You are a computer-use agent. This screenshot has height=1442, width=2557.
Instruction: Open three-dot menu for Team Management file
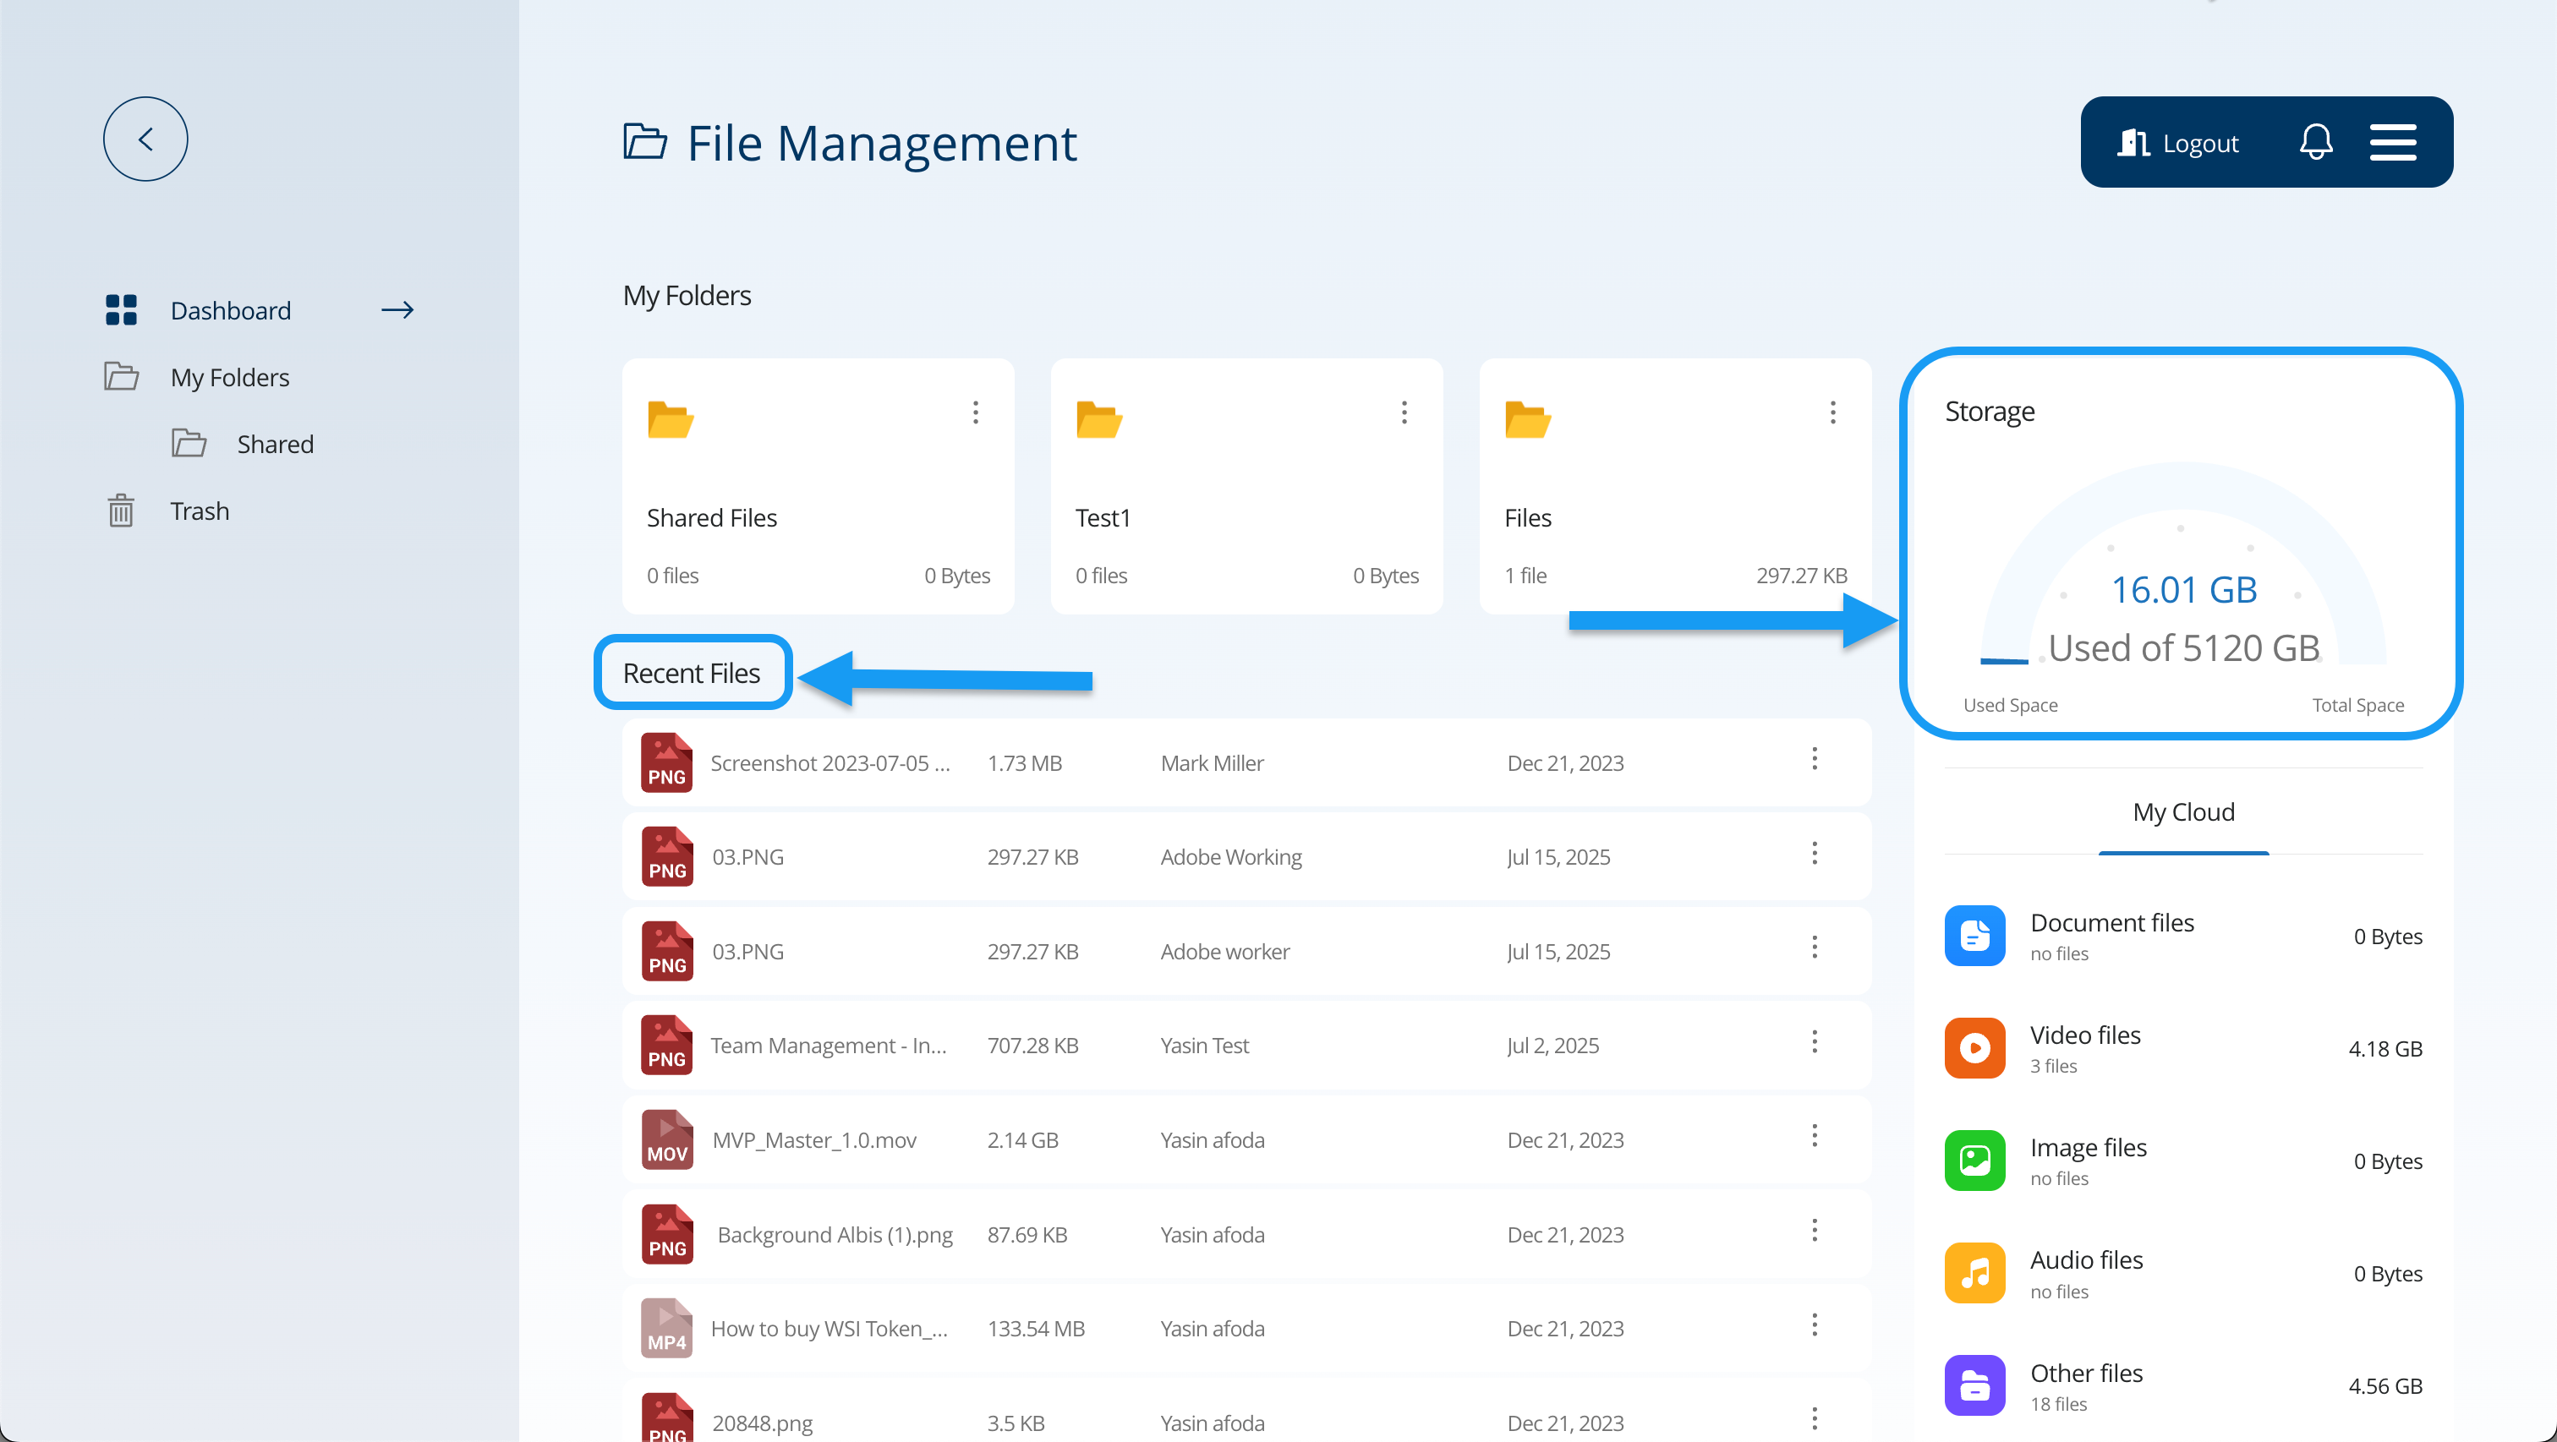pos(1814,1042)
